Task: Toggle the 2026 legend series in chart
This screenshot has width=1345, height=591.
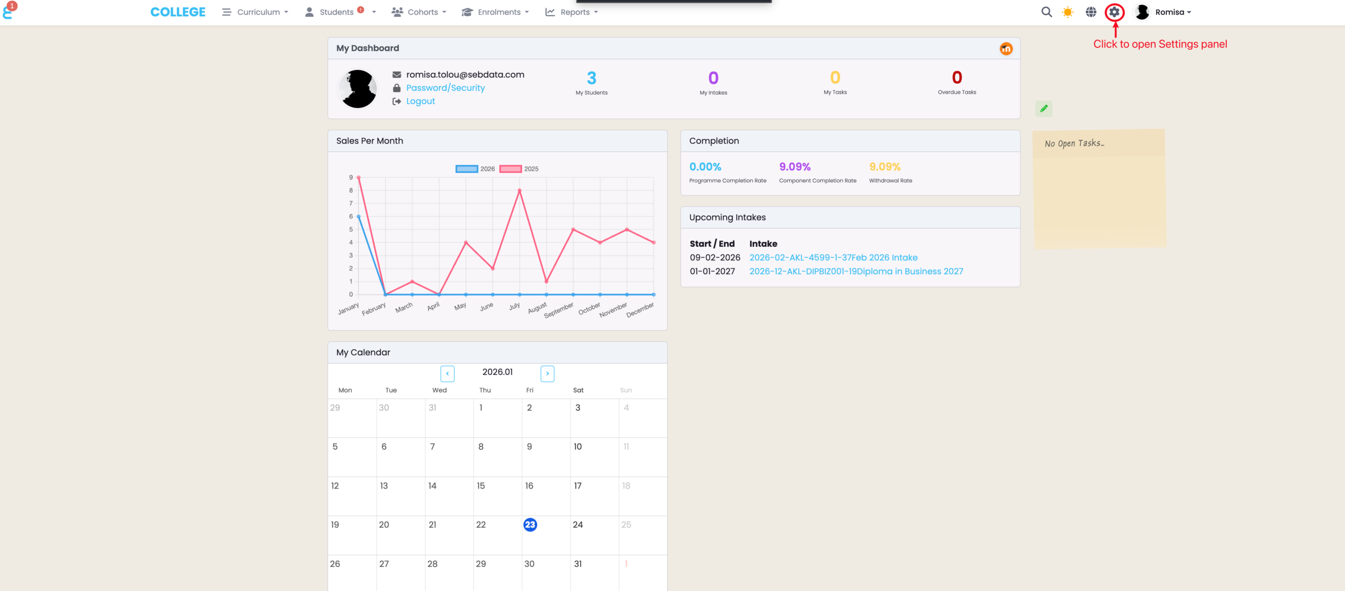Action: point(467,169)
